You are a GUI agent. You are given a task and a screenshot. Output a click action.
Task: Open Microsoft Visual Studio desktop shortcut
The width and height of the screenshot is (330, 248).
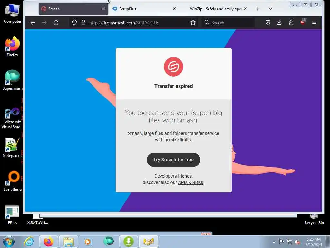13,118
